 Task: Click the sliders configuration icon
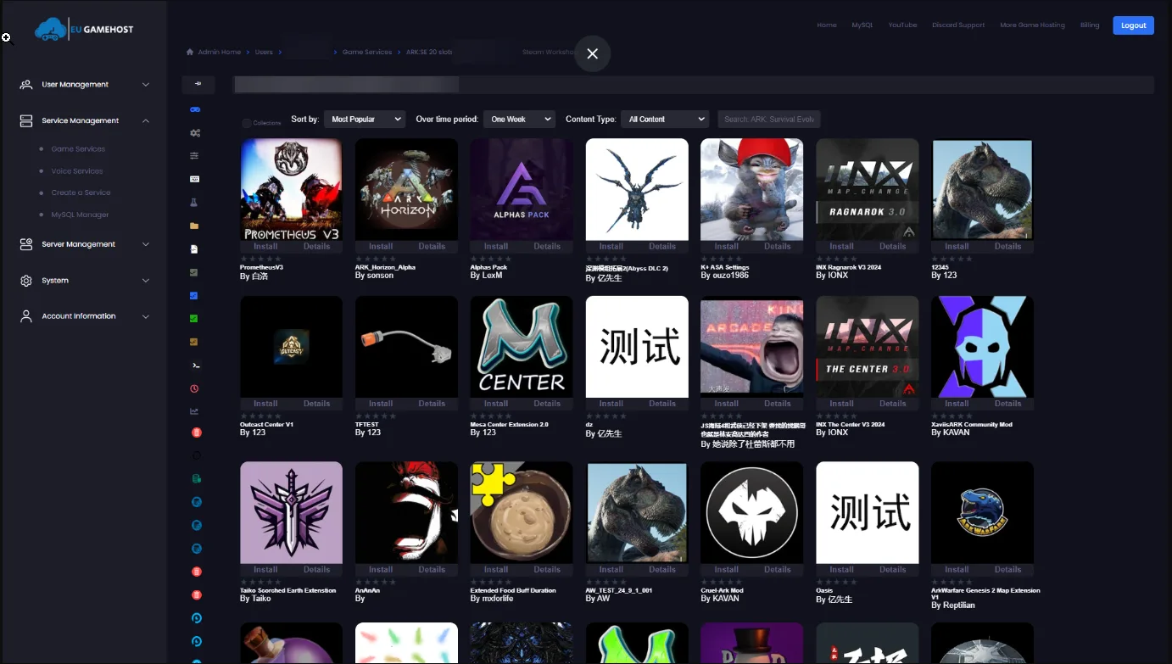tap(194, 156)
